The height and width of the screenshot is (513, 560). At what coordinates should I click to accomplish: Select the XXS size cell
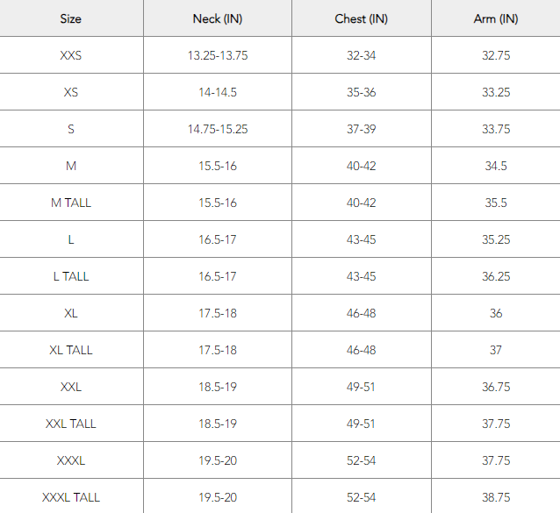click(71, 55)
